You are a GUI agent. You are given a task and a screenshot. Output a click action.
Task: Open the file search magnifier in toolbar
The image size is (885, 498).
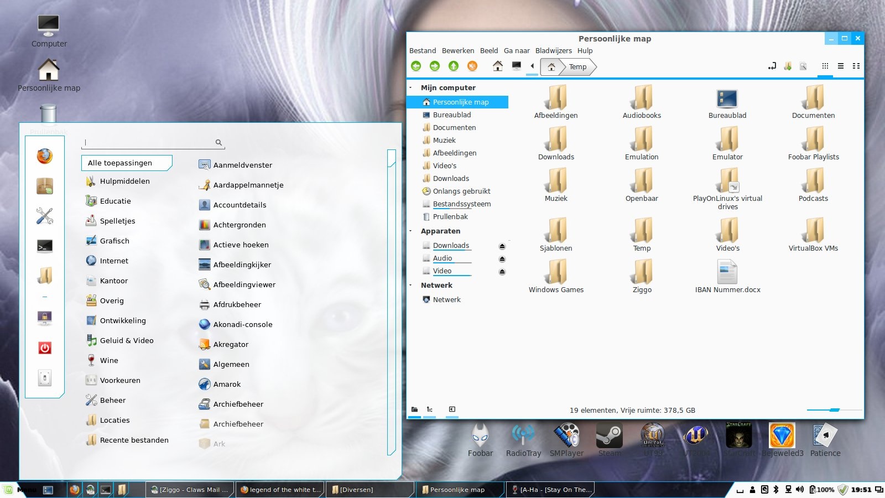click(803, 66)
